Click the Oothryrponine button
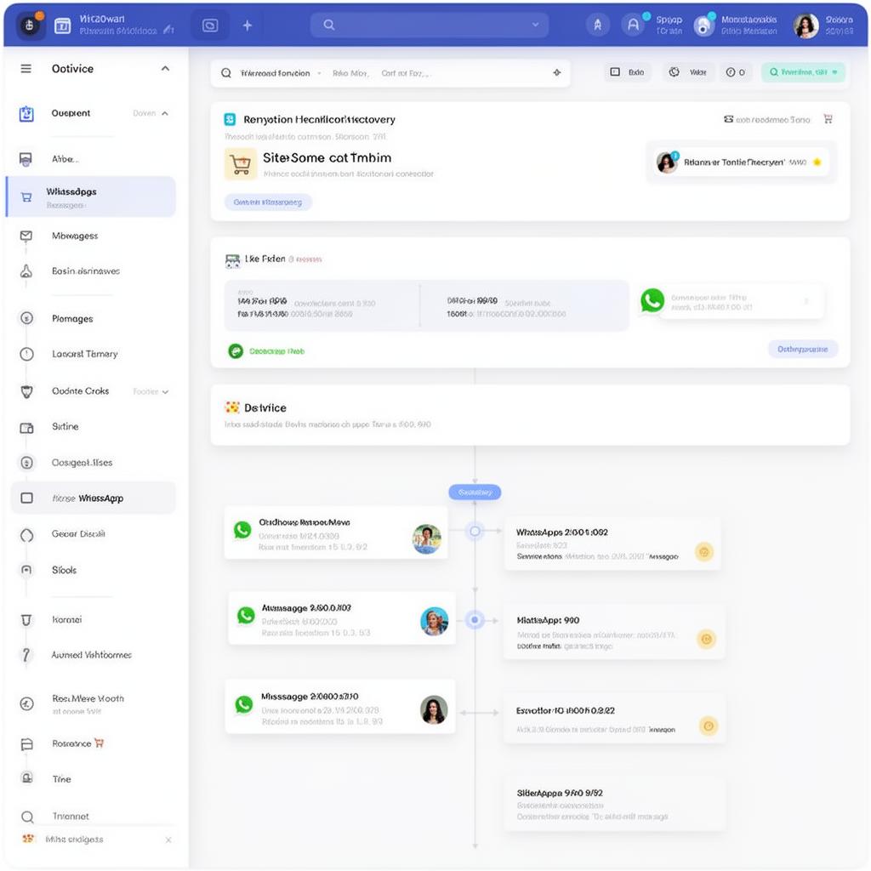The image size is (871, 871). pyautogui.click(x=802, y=349)
